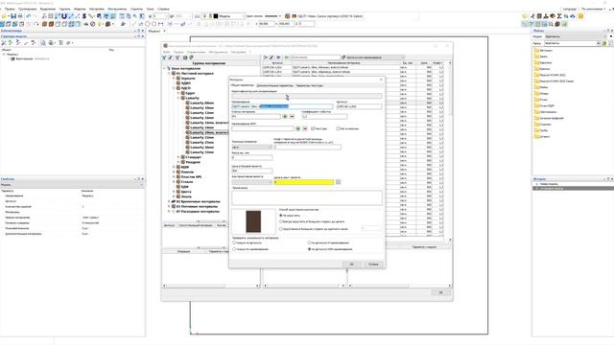Click the Save icon in main toolbar
The image size is (614, 345).
13,16
